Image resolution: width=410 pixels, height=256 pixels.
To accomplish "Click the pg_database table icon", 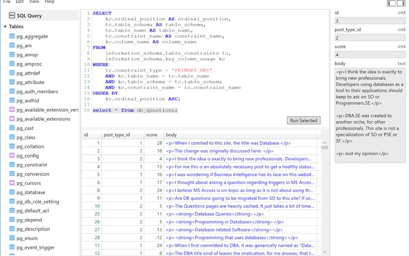I will [x=12, y=192].
